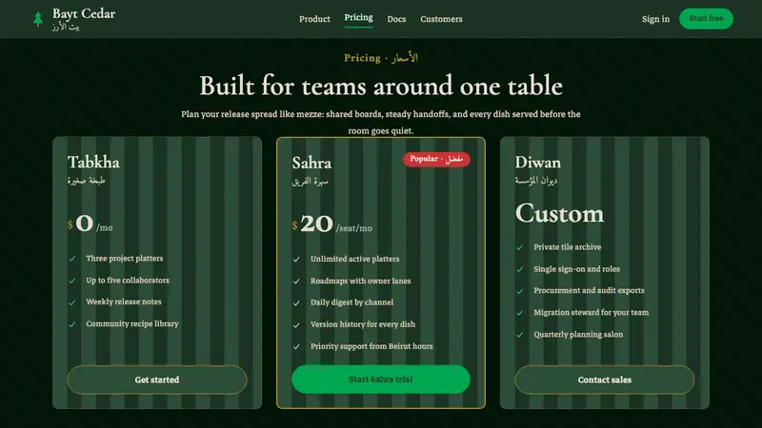Click 'Built for teams around one table' heading
Viewport: 762px width, 428px height.
click(381, 86)
